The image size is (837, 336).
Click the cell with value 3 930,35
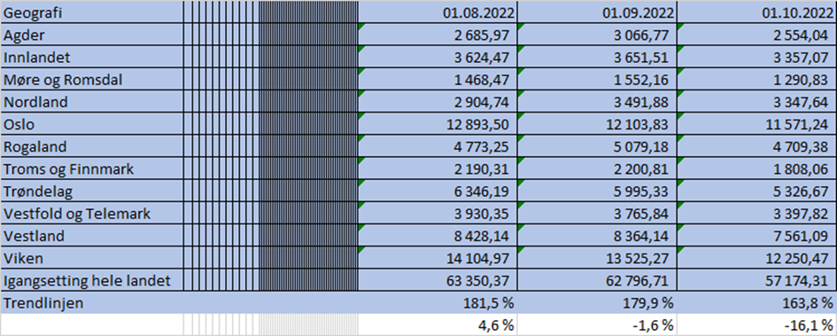click(x=438, y=214)
